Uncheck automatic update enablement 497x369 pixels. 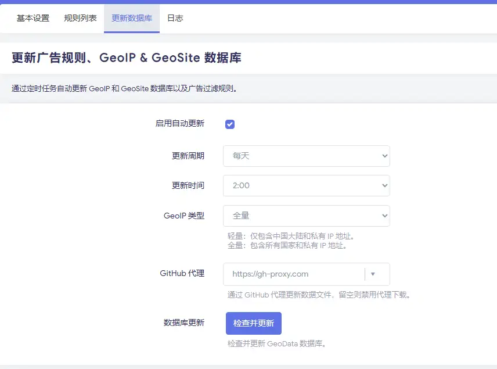point(229,124)
